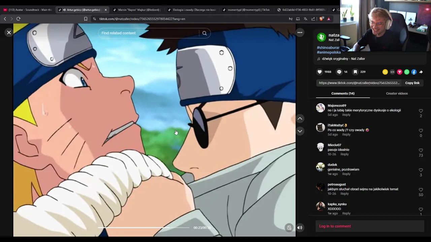This screenshot has width=431, height=242.
Task: Click the embed code icon
Action: click(392, 72)
